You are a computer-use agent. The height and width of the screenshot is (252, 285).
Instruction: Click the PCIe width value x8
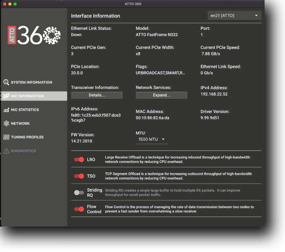(138, 54)
